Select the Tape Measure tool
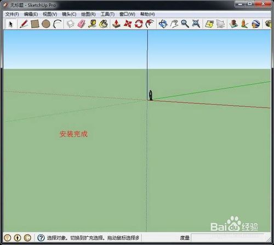 point(92,24)
